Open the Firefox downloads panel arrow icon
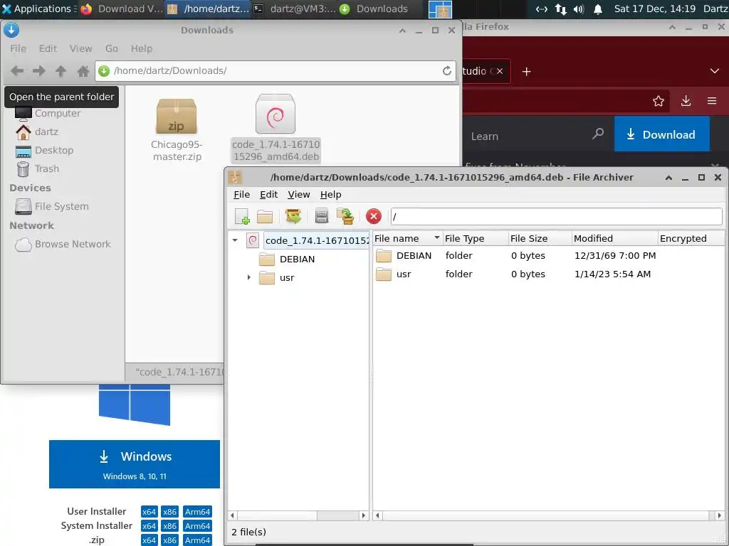This screenshot has height=546, width=729. click(x=686, y=101)
